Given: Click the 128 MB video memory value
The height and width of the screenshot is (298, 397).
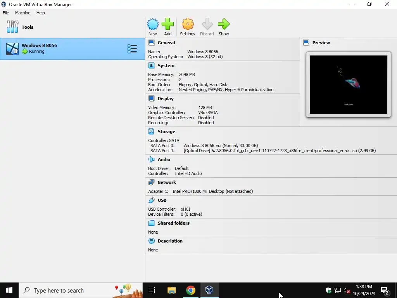Looking at the screenshot, I should tap(205, 107).
